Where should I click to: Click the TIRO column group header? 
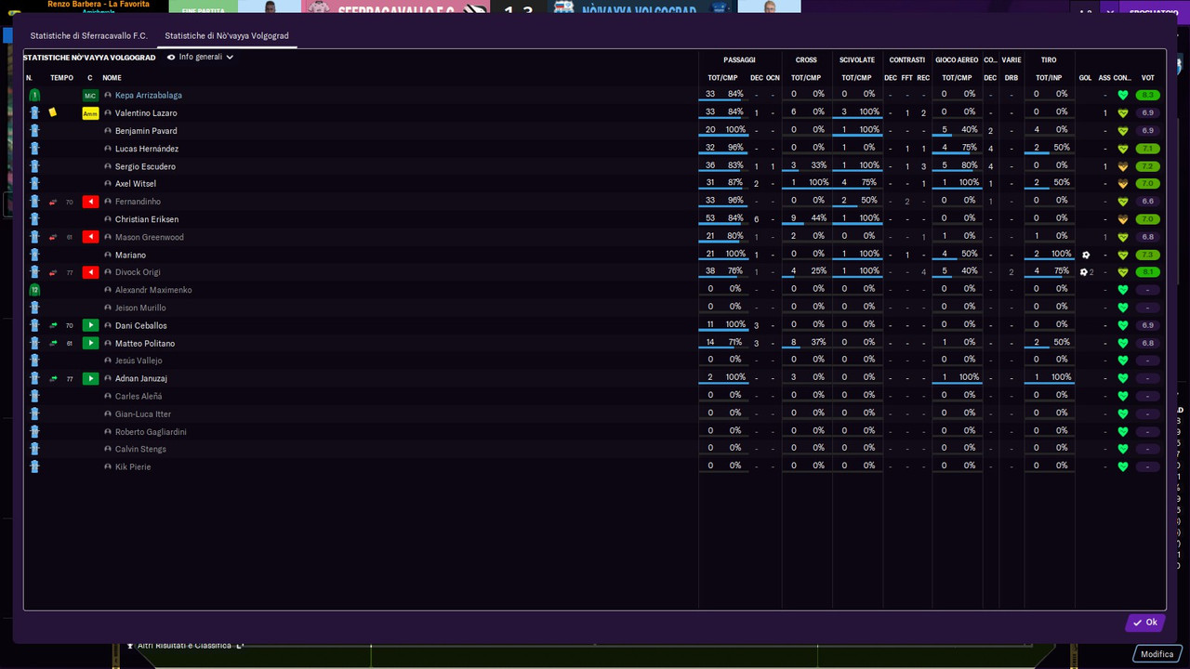click(1049, 59)
